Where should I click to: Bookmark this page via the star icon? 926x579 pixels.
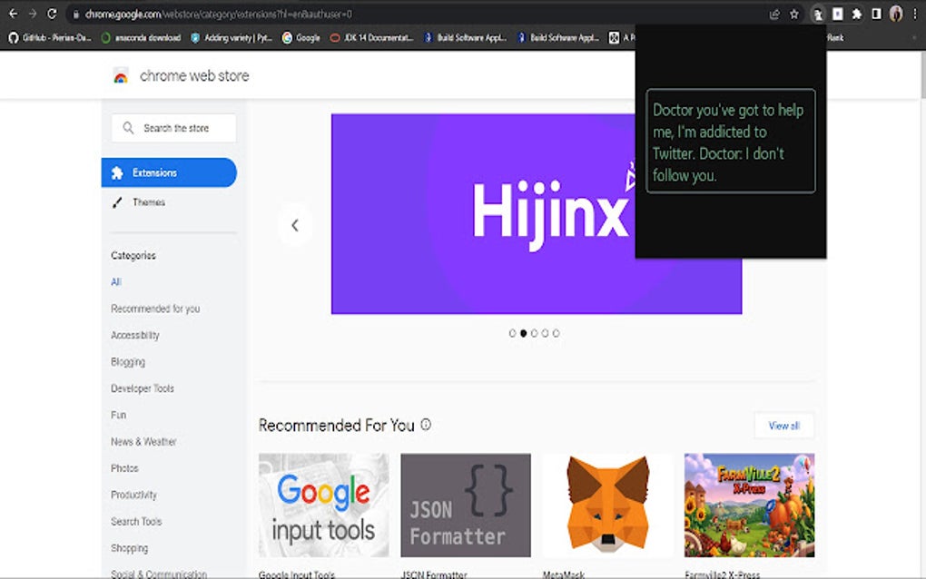794,14
